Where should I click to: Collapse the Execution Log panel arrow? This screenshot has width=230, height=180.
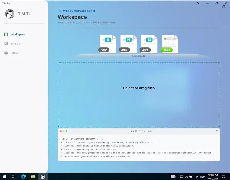[x=217, y=131]
